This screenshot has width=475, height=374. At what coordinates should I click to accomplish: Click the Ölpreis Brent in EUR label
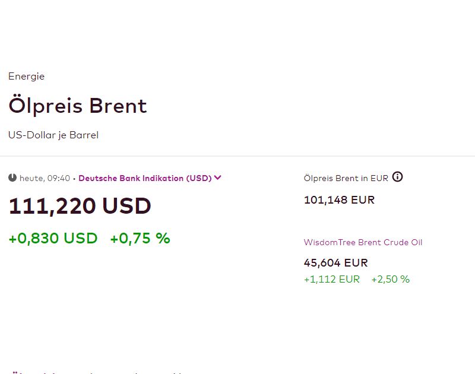click(x=346, y=178)
